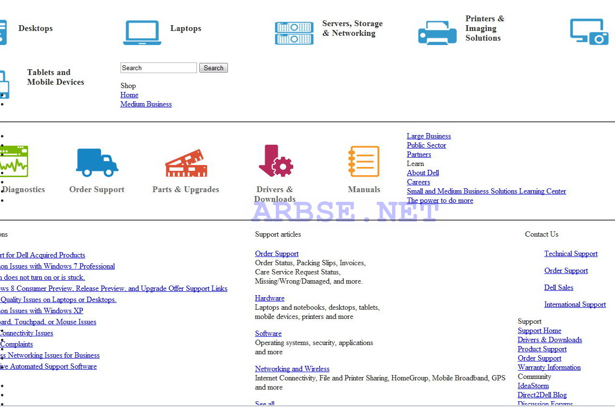Click the Laptops category label
The image size is (615, 407).
[x=186, y=28]
